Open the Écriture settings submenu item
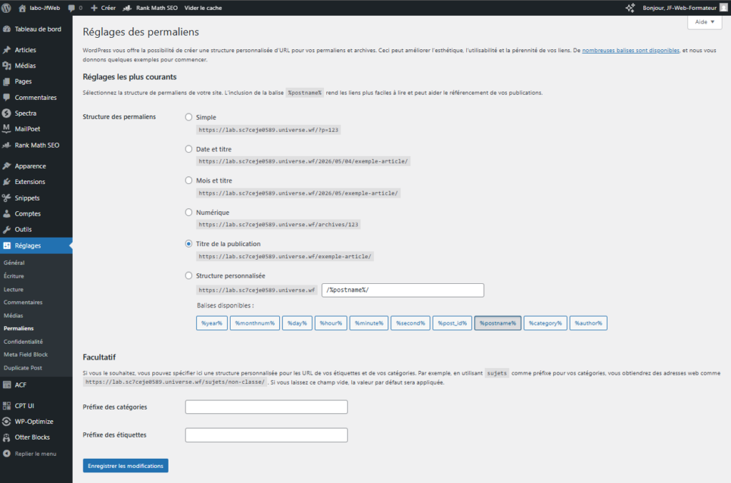The width and height of the screenshot is (731, 483). click(x=14, y=275)
